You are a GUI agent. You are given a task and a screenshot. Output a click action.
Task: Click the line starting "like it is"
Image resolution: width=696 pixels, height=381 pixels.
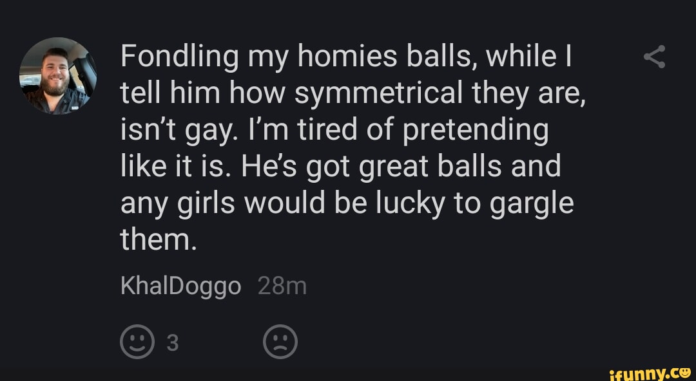click(x=340, y=168)
